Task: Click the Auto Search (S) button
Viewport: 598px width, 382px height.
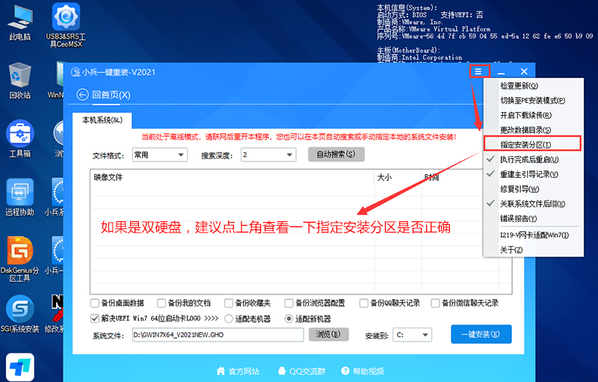Action: point(336,154)
